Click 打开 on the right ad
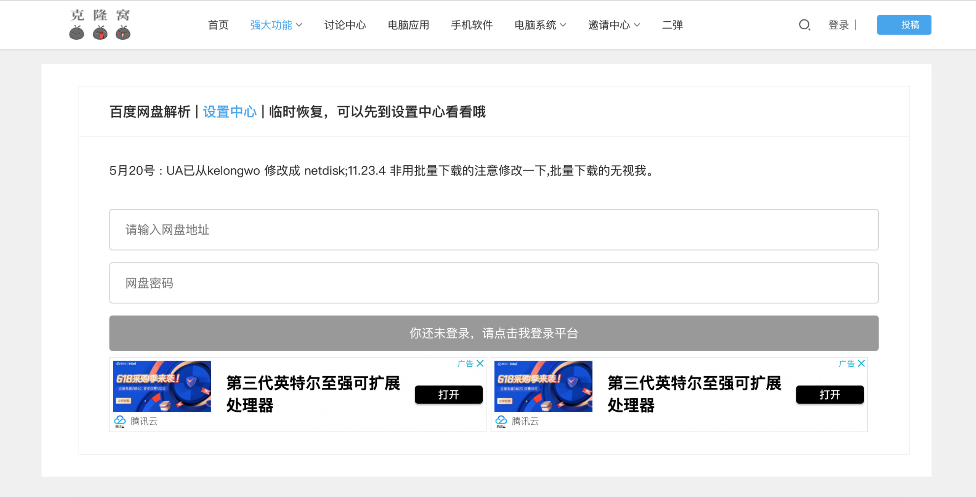 830,395
